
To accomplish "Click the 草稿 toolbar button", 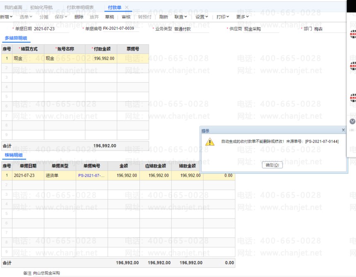I will coord(109,17).
